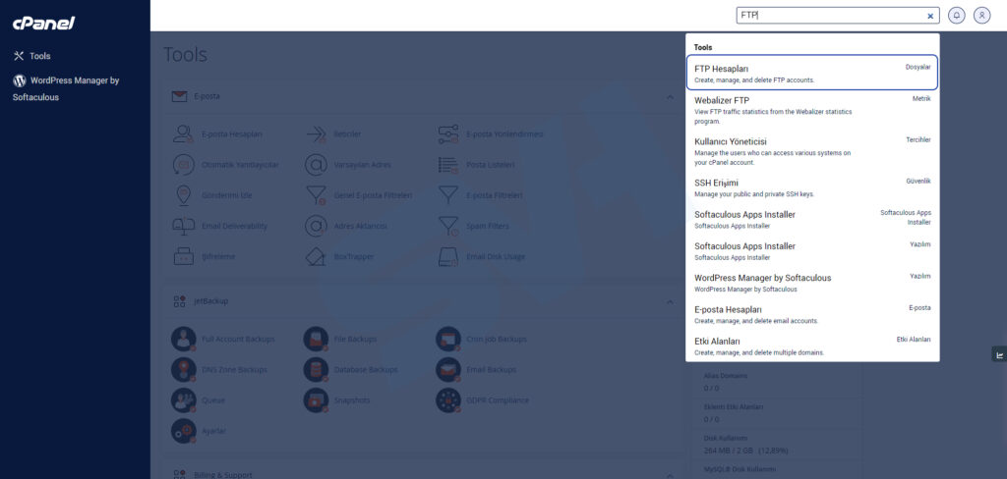Open the statistics side tab icon
The image size is (1007, 479).
999,354
